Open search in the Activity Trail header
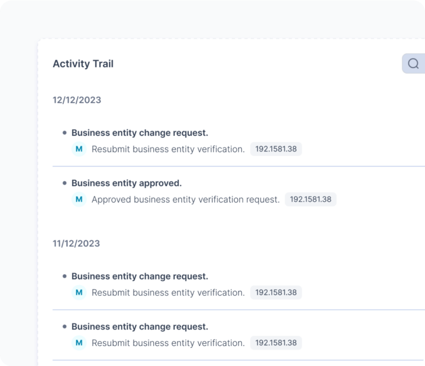Viewport: 425px width, 366px height. [413, 64]
